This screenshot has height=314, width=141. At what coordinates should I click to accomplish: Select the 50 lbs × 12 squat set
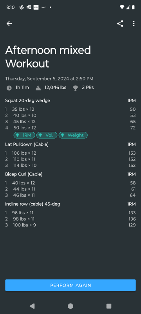click(x=70, y=128)
